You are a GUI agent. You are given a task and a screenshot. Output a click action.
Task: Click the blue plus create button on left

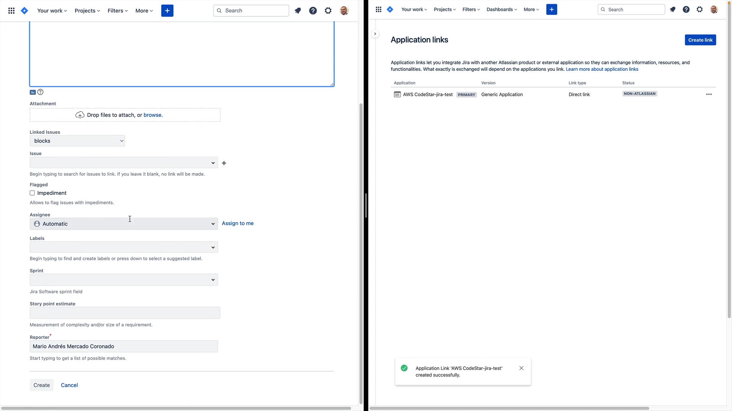[x=167, y=11]
